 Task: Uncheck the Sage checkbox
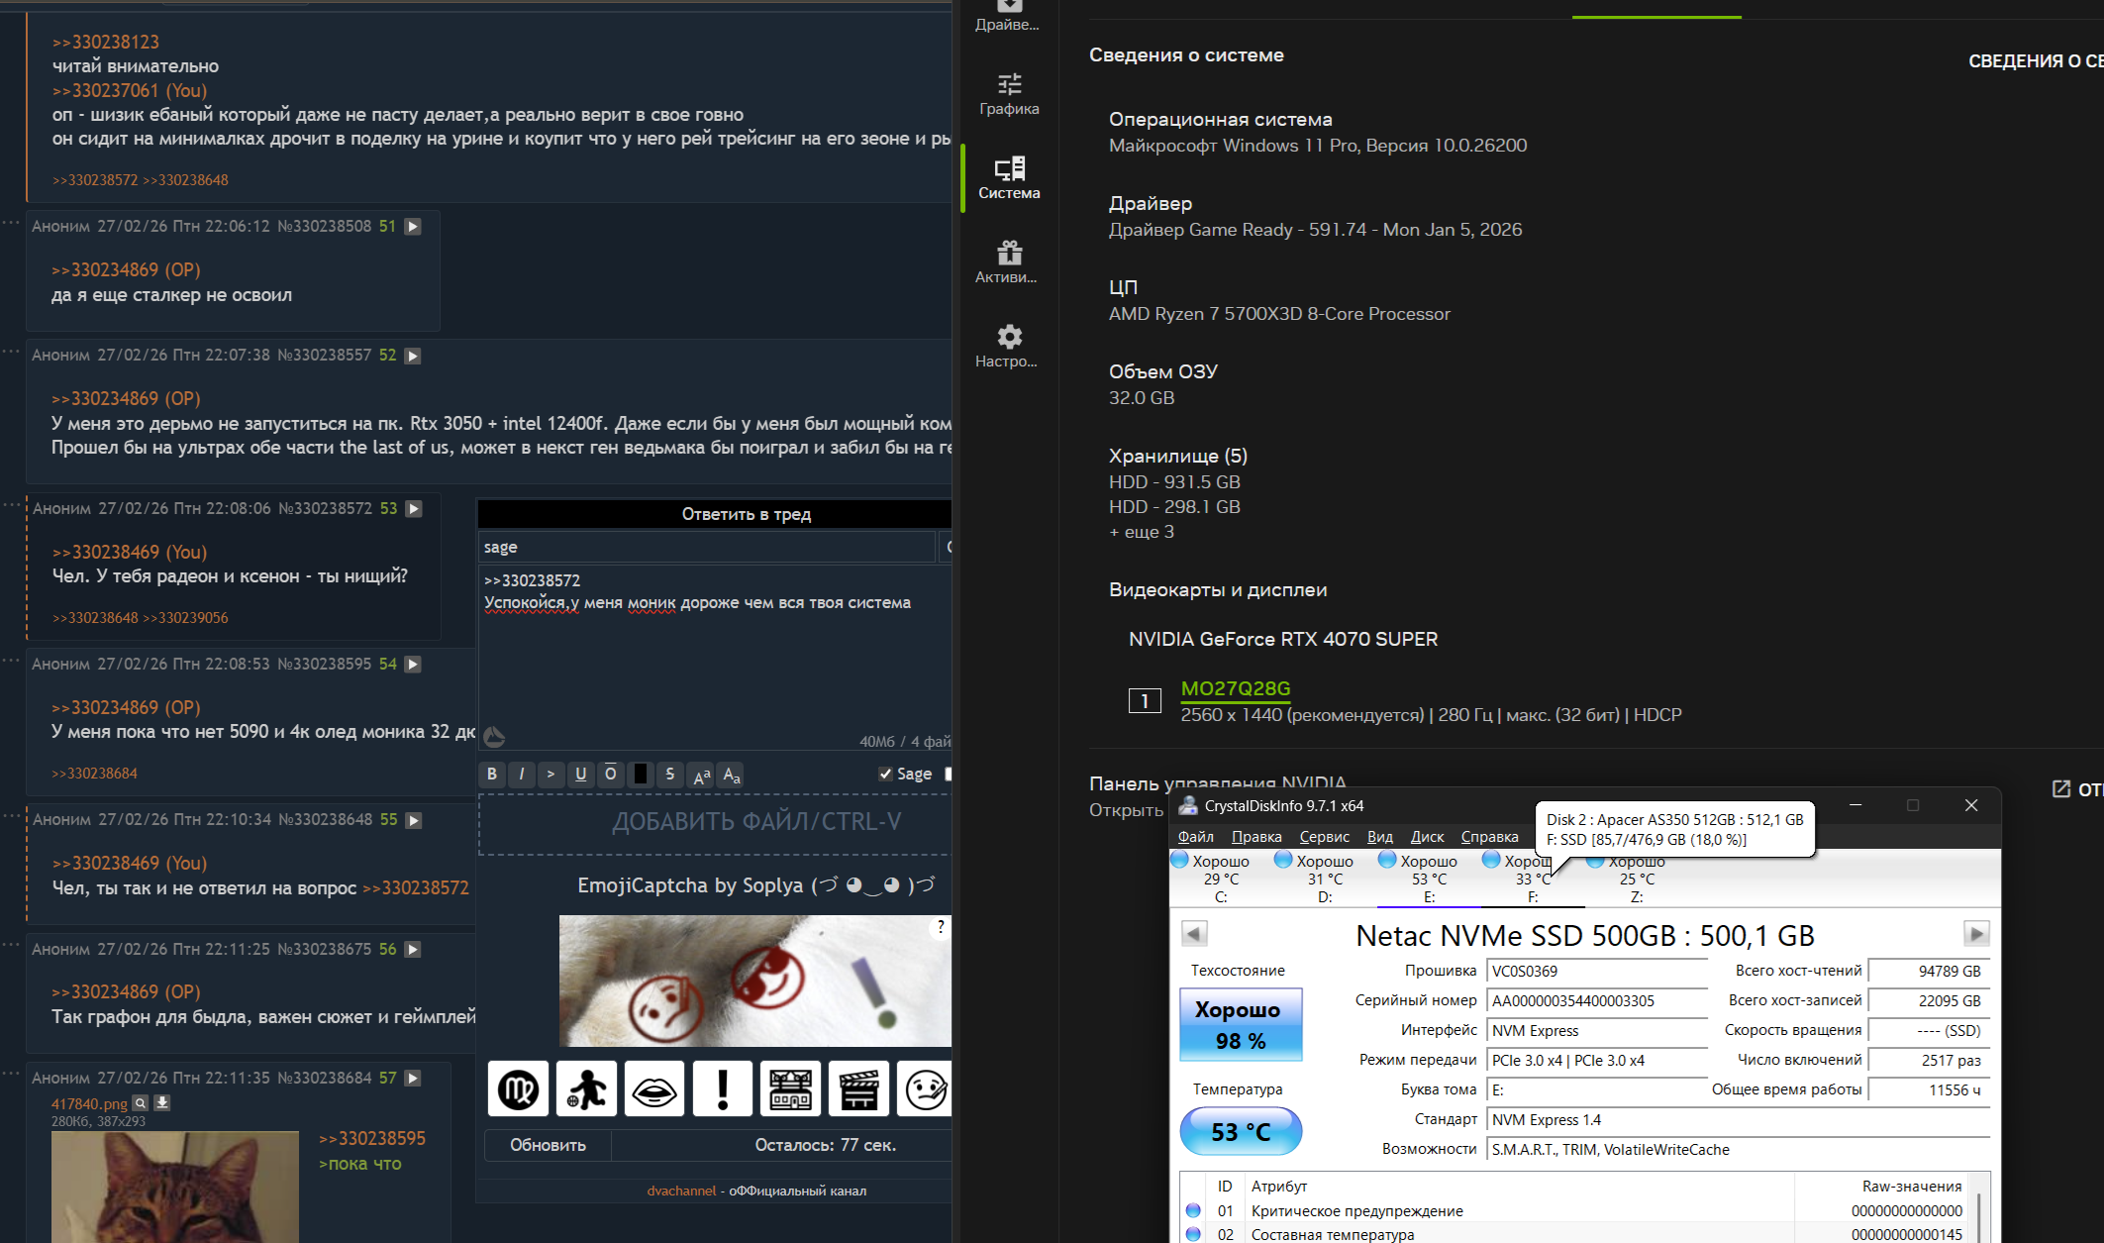(885, 774)
